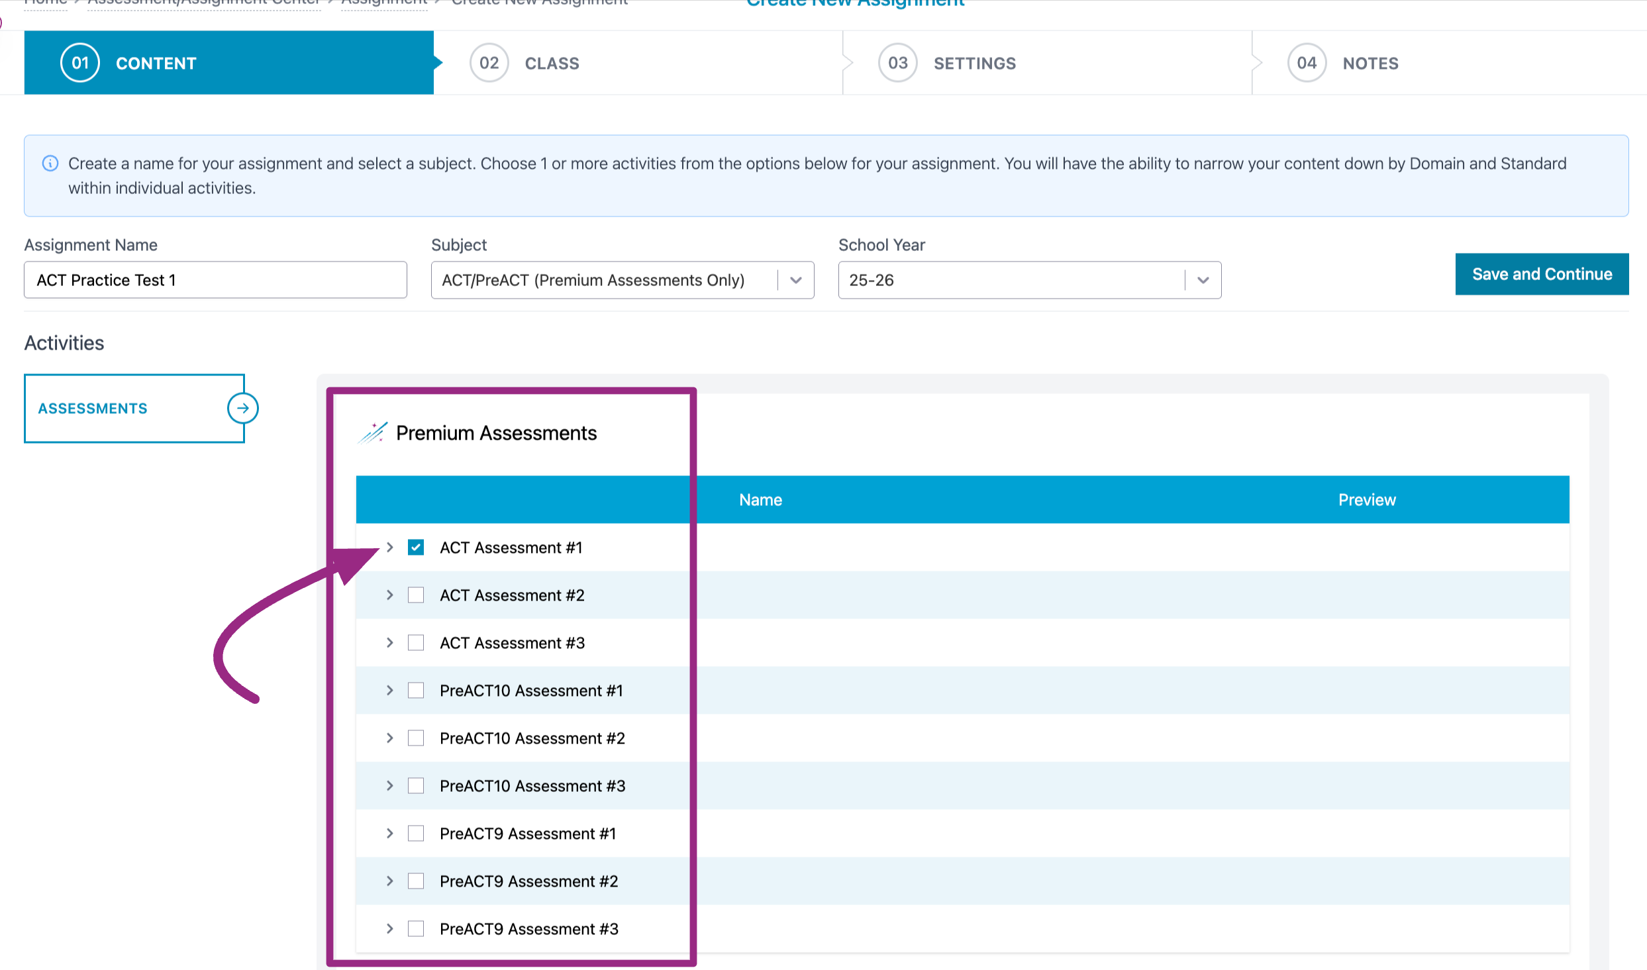The width and height of the screenshot is (1647, 970).
Task: Expand the PreACT9 Assessment #3 row
Action: click(390, 929)
